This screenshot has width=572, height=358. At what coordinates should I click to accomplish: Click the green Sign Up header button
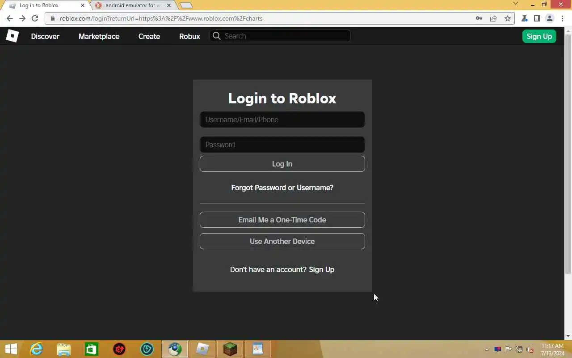(x=539, y=36)
